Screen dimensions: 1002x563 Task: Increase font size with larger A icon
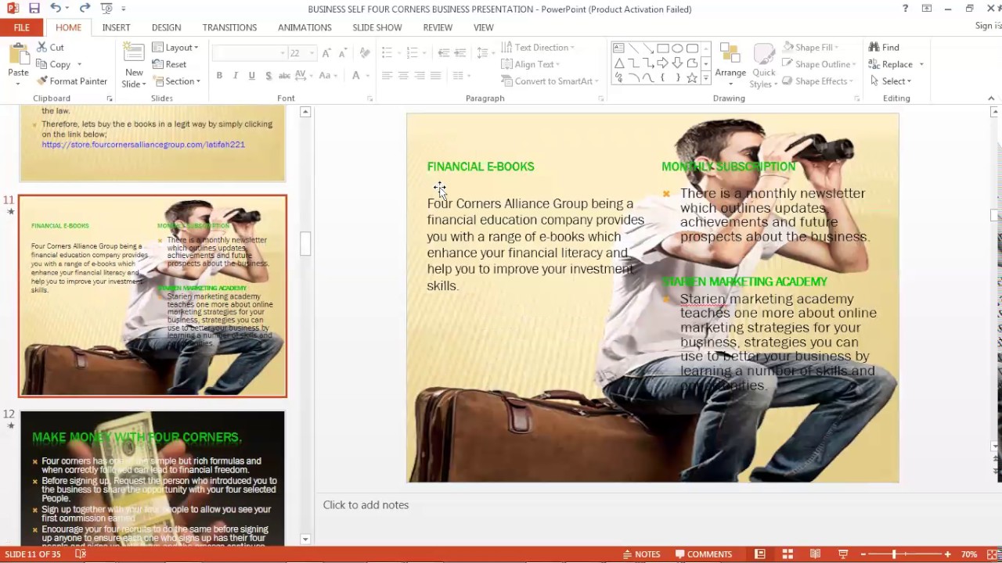pyautogui.click(x=326, y=52)
